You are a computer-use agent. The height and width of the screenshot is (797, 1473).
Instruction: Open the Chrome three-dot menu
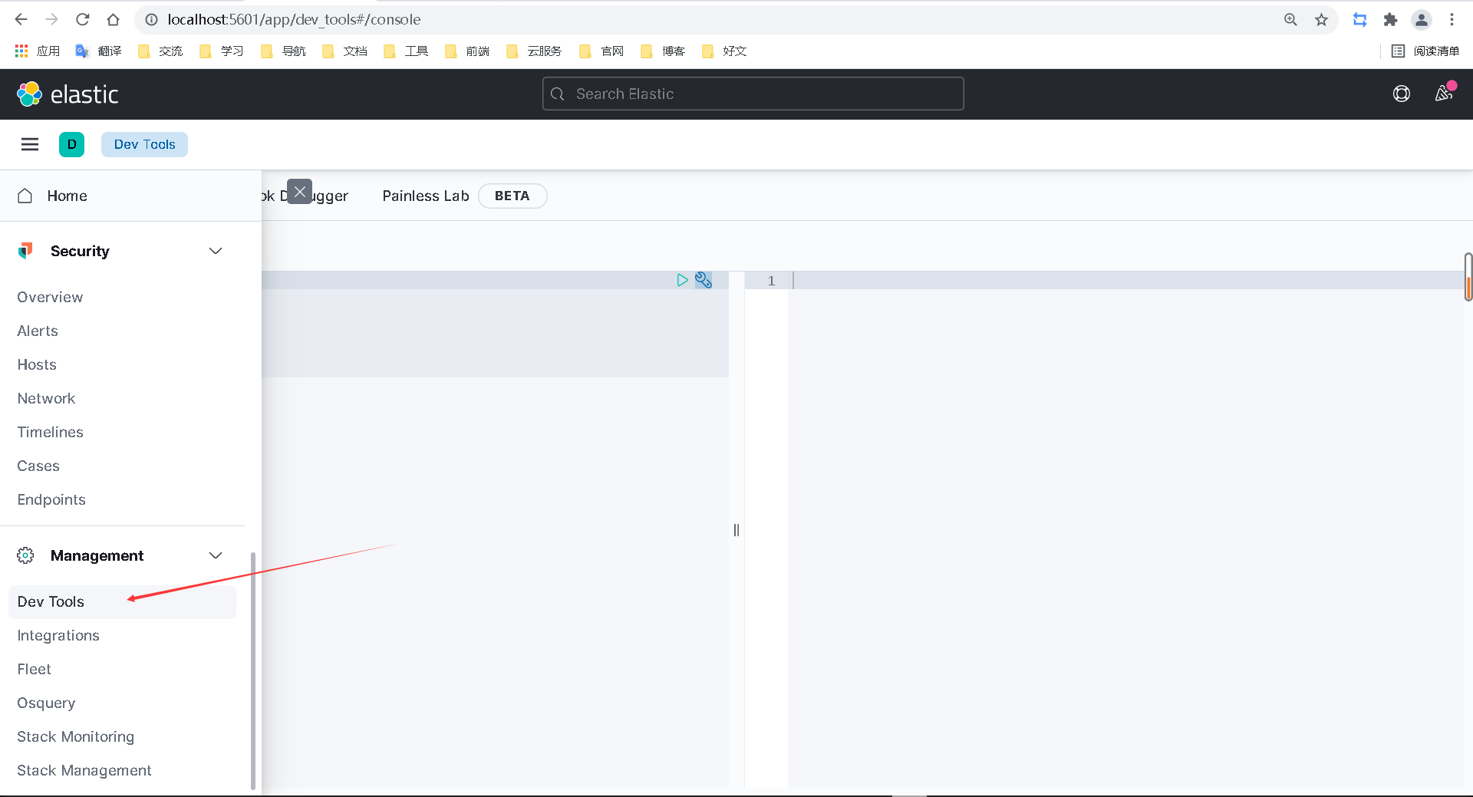tap(1452, 20)
